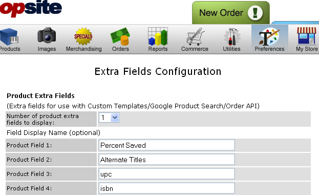Select the Preferences menu label
This screenshot has height=195, width=319.
[x=269, y=49]
